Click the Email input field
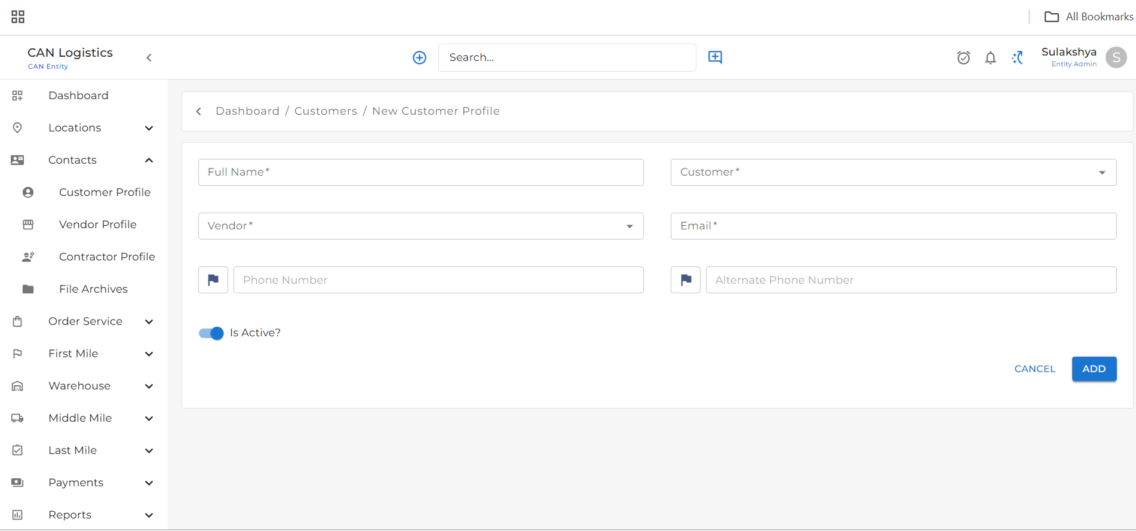 point(894,226)
